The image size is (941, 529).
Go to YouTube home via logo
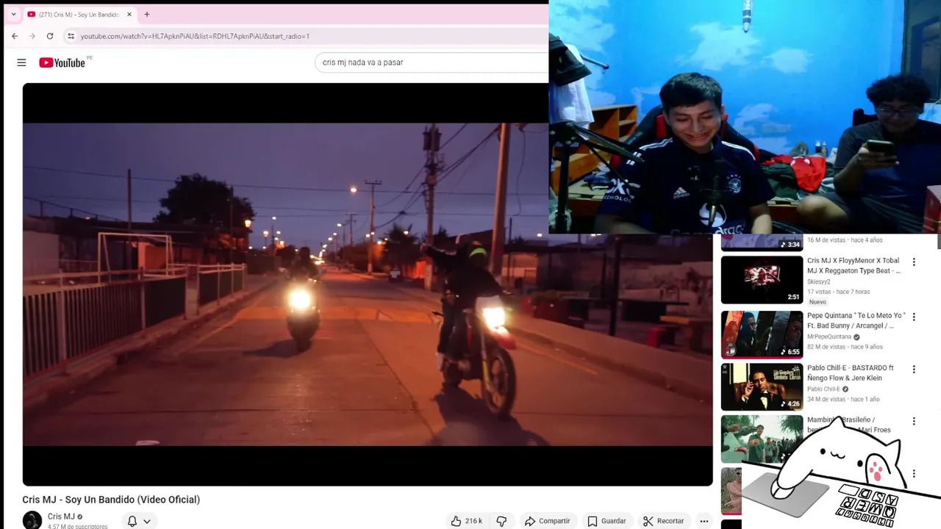tap(62, 62)
